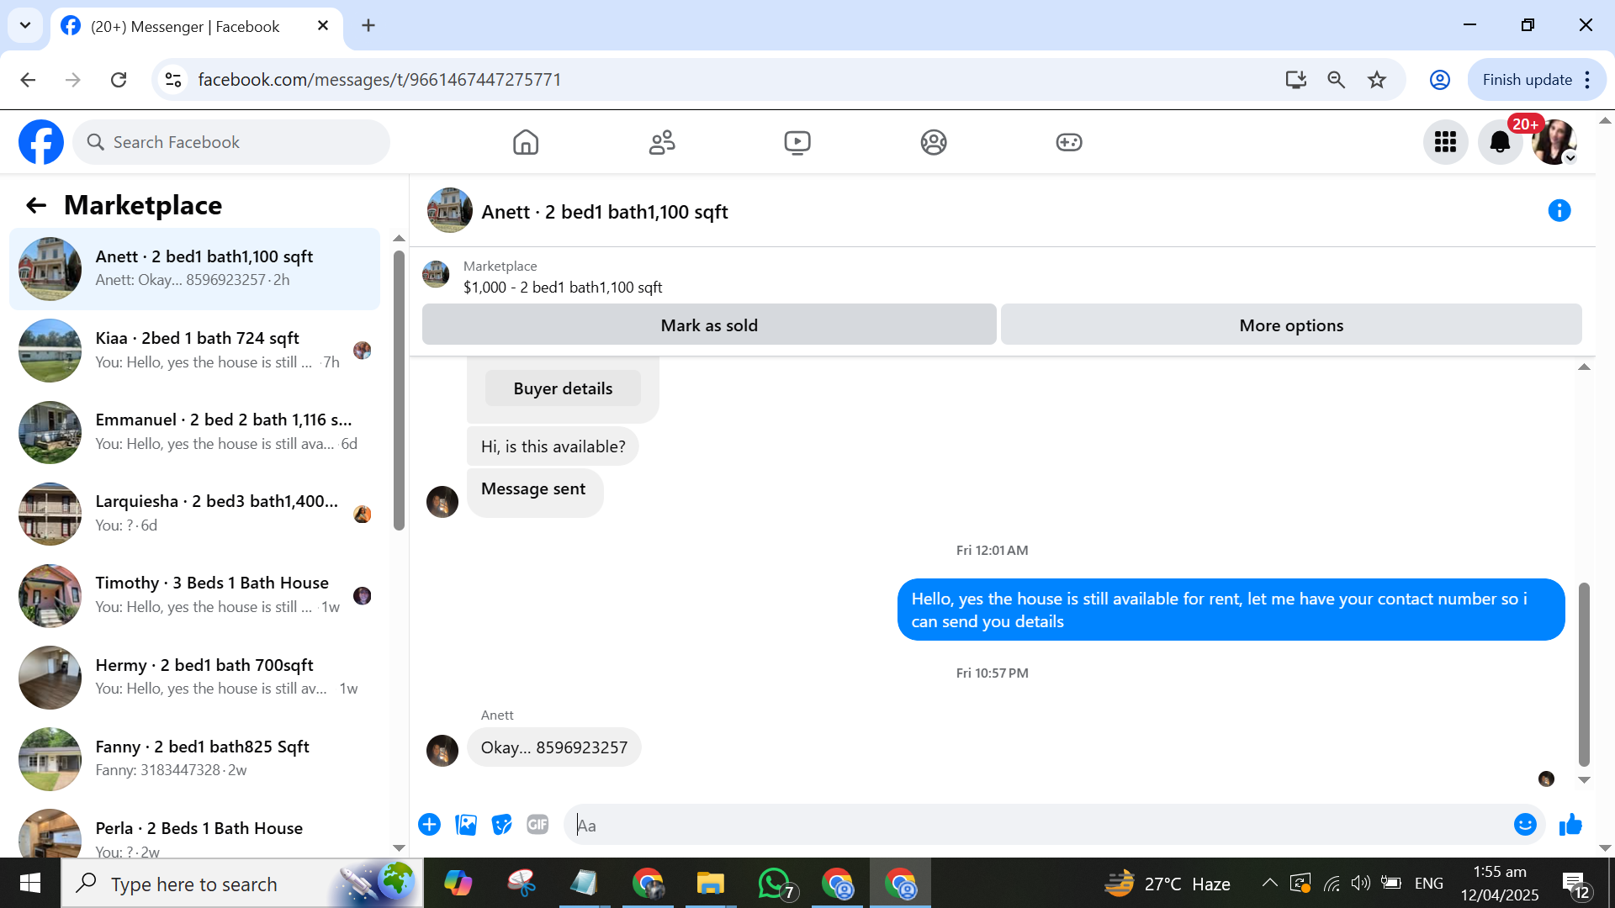Open Windows notification center
1615x908 pixels.
coord(1575,884)
